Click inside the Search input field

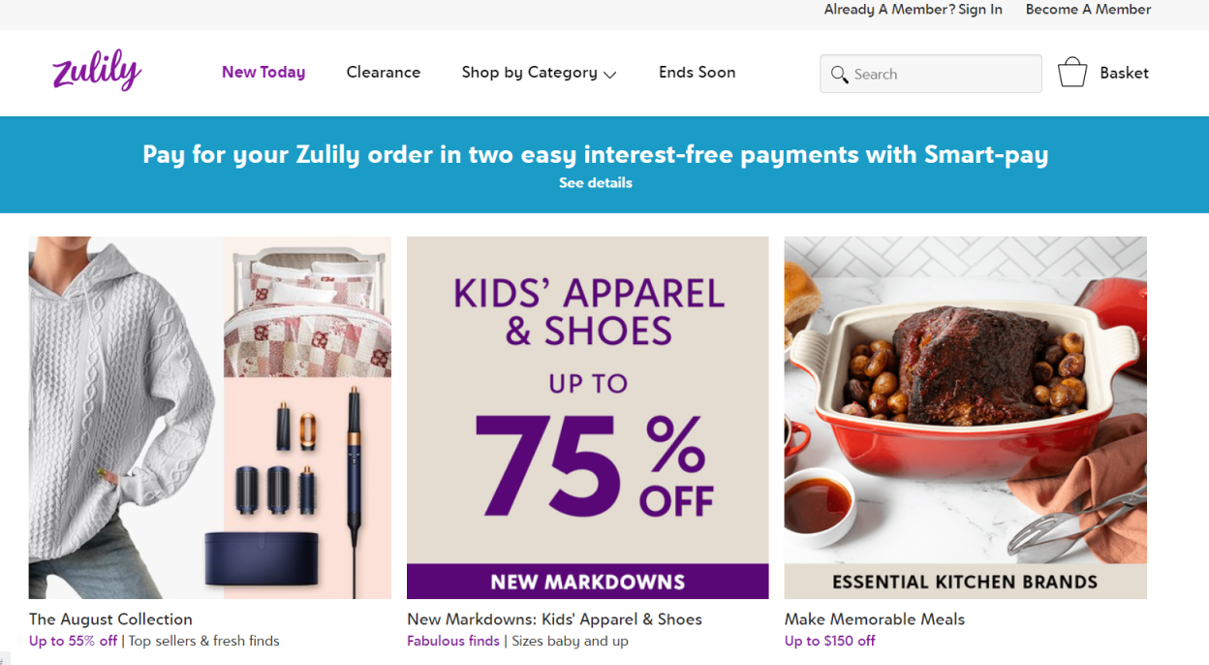tap(930, 74)
